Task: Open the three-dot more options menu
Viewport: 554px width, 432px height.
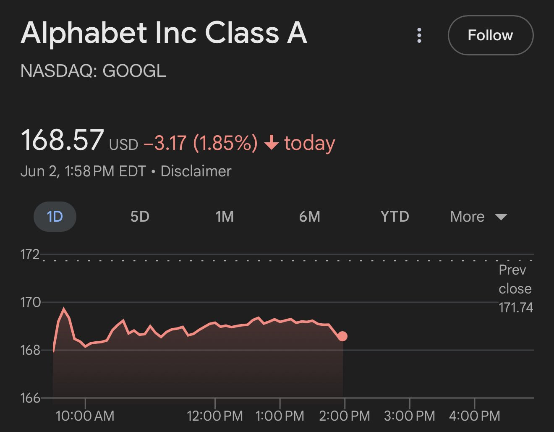Action: (419, 35)
